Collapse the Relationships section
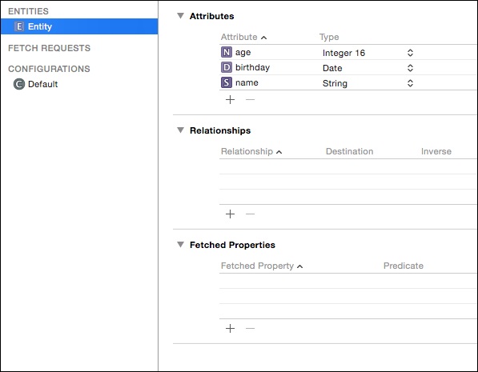 point(180,130)
